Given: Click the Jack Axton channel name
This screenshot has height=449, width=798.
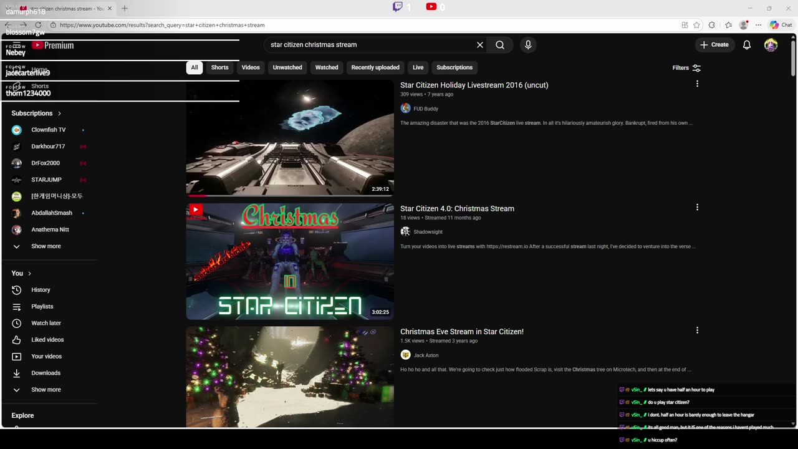Looking at the screenshot, I should tap(426, 355).
